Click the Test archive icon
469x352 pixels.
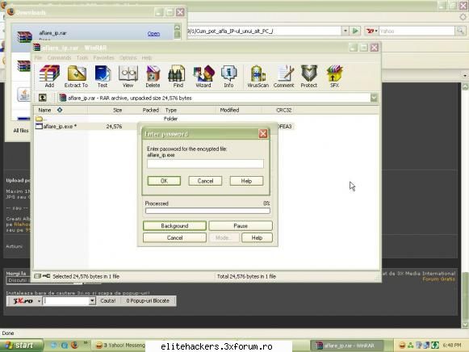tap(103, 76)
